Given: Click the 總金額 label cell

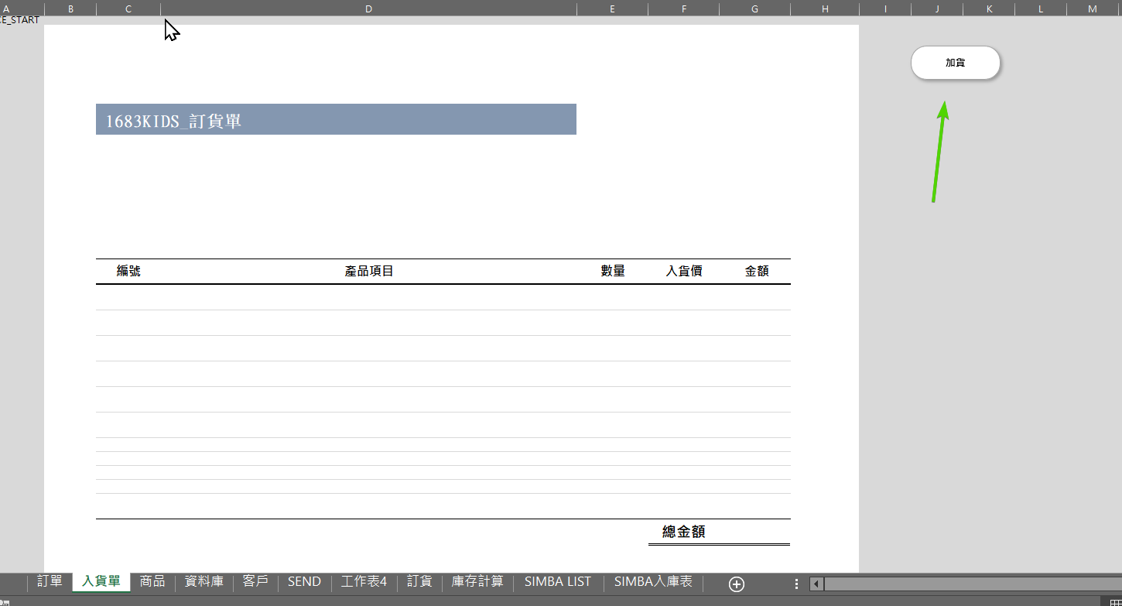Looking at the screenshot, I should point(684,532).
